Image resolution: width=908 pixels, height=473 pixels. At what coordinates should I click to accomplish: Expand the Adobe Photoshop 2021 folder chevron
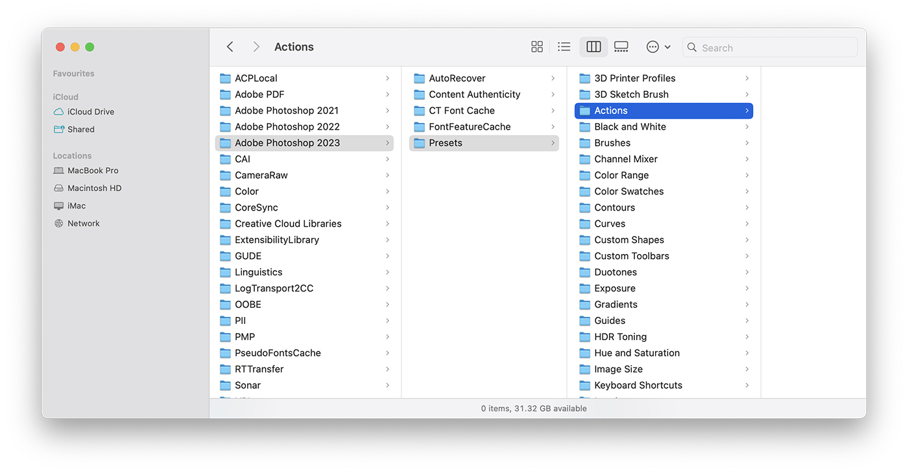tap(387, 111)
